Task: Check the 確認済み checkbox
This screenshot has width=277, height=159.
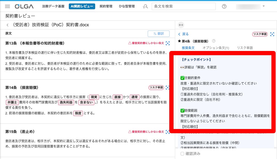Action: [182, 154]
